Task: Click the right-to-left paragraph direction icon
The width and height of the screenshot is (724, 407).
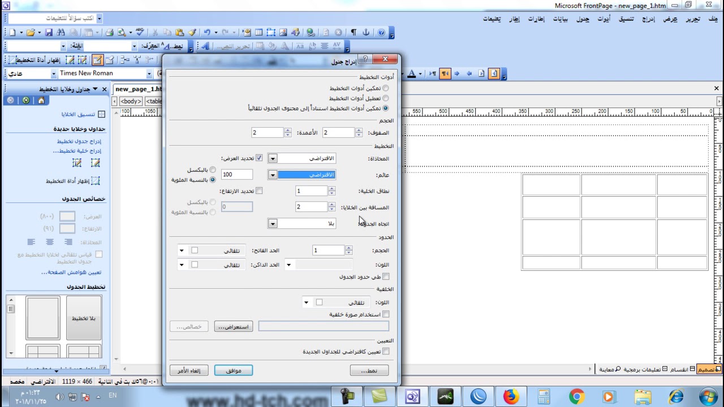Action: pos(445,73)
